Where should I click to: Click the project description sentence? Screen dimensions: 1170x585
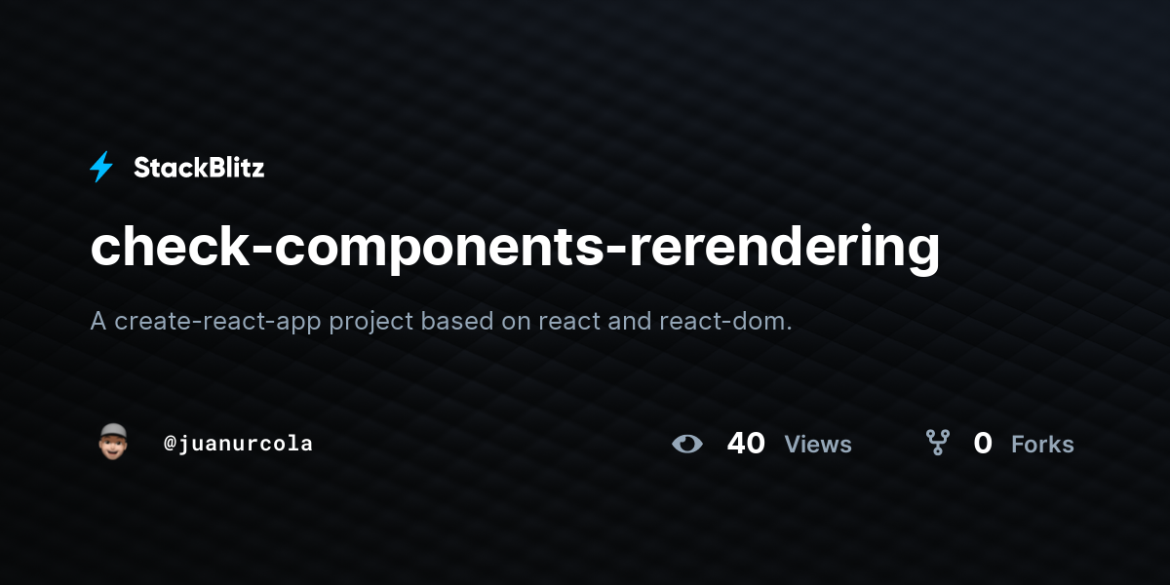(x=441, y=322)
